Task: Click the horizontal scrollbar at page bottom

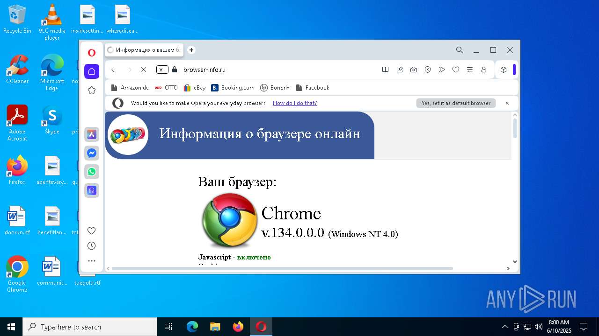Action: (x=283, y=268)
